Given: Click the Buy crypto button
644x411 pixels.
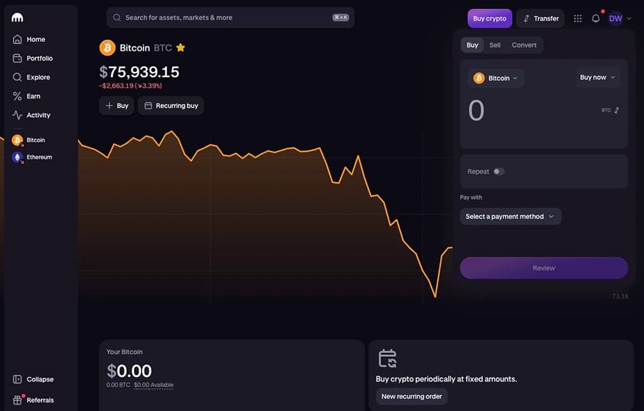Looking at the screenshot, I should click(489, 18).
